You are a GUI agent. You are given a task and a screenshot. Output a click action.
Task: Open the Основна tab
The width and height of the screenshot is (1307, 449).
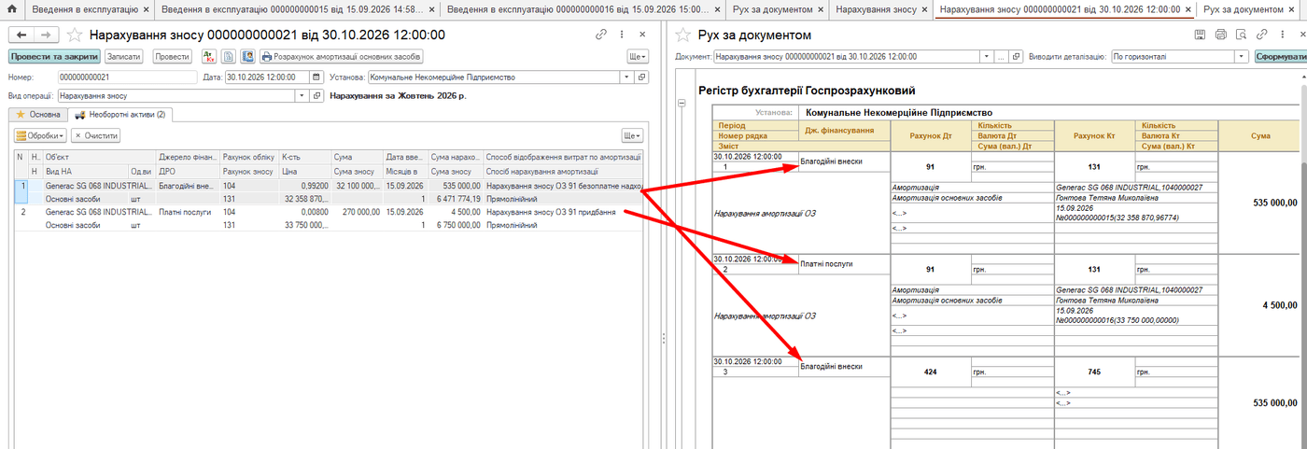click(37, 114)
